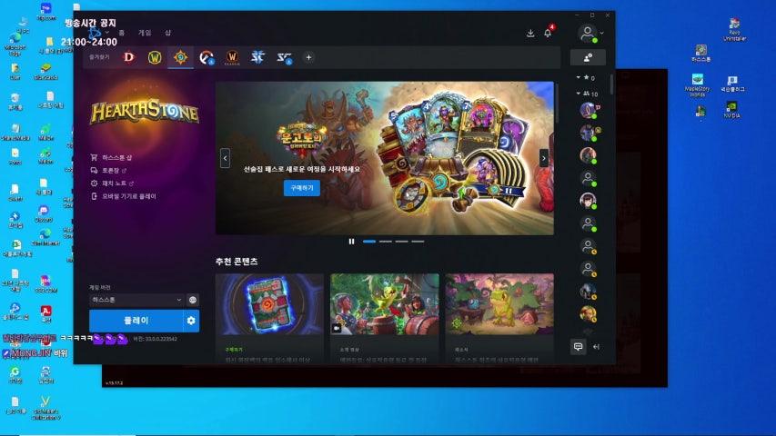
Task: Go to the 홈 tab
Action: coord(122,33)
